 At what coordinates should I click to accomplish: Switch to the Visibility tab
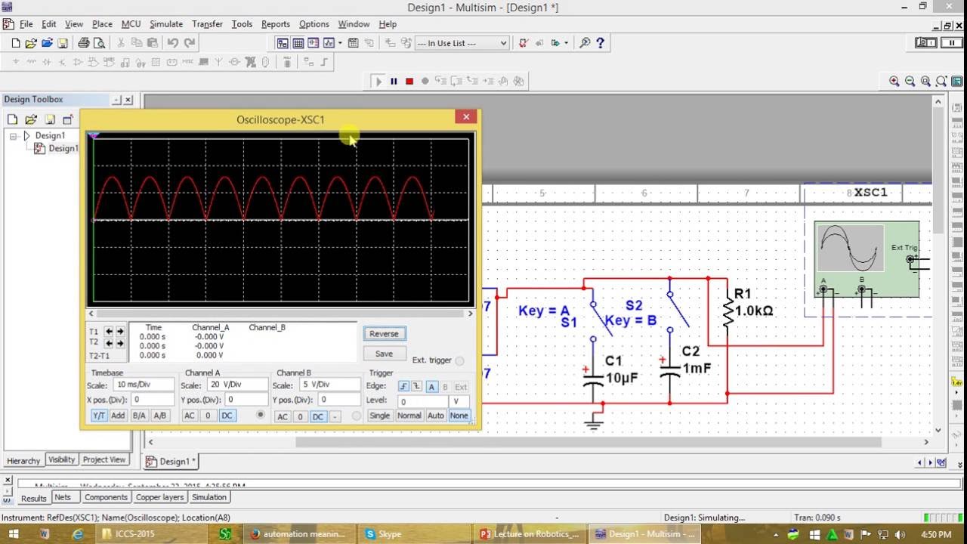click(61, 459)
